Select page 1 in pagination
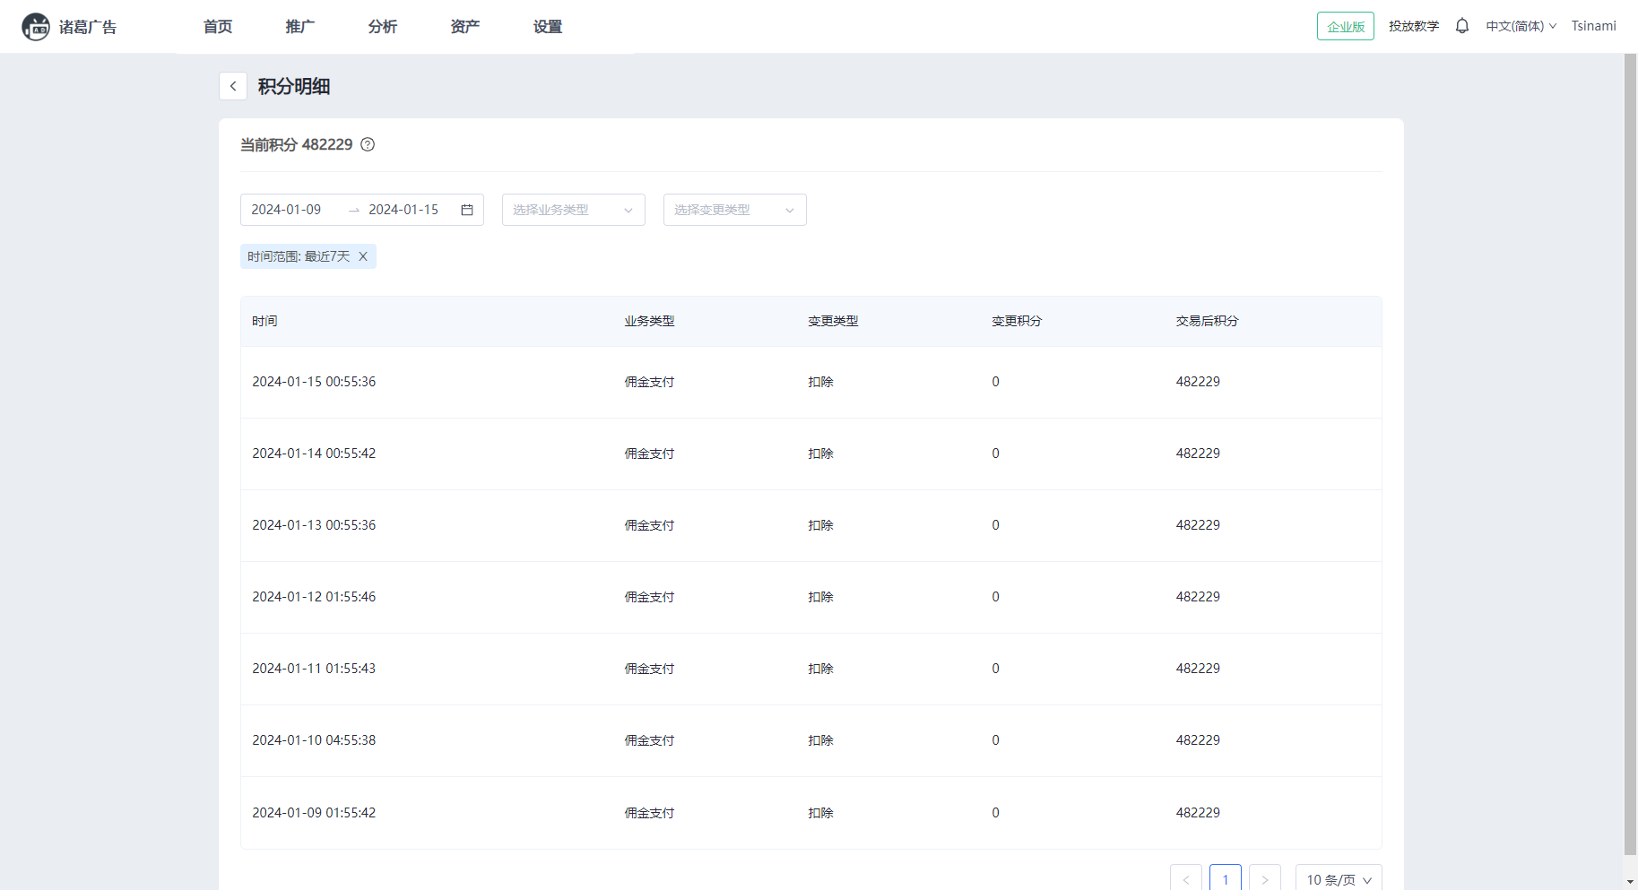 pyautogui.click(x=1225, y=879)
